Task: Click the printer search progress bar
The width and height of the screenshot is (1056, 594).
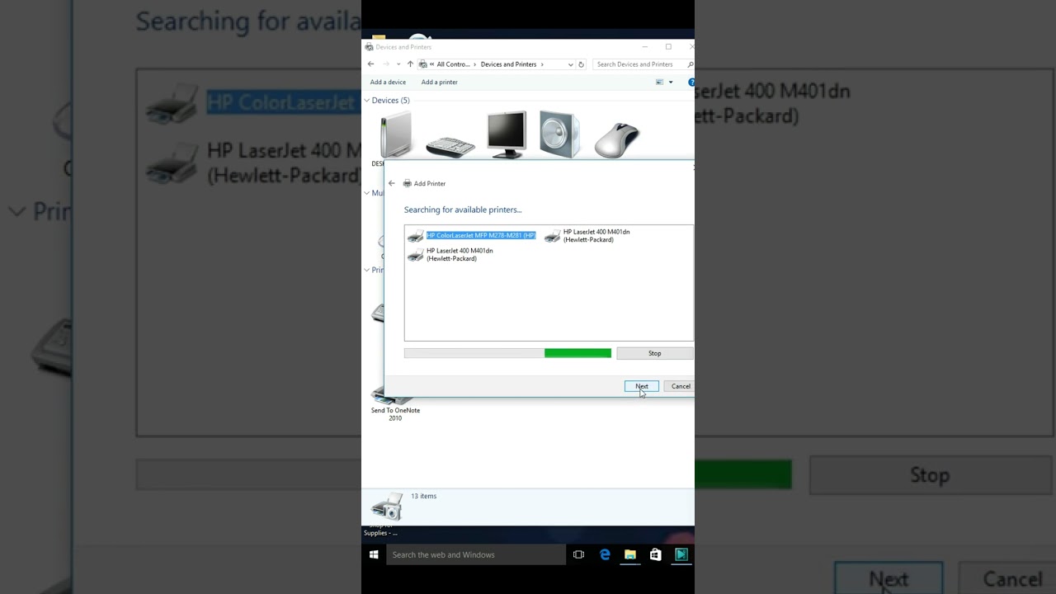Action: coord(507,353)
